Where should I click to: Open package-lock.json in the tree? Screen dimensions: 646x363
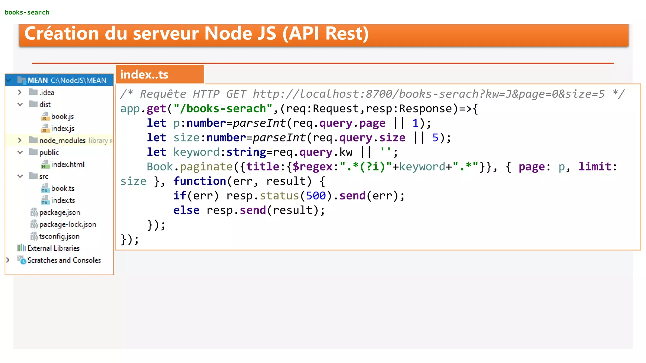(x=68, y=225)
